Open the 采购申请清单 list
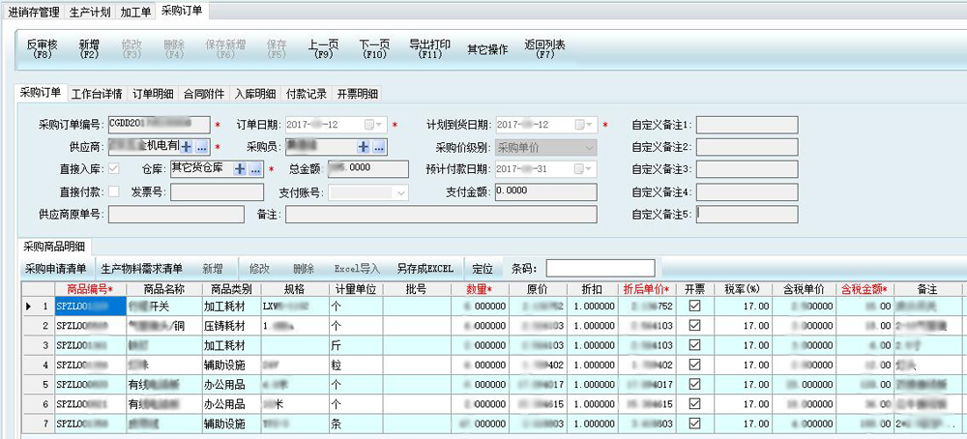Viewport: 967px width, 439px height. (x=55, y=269)
